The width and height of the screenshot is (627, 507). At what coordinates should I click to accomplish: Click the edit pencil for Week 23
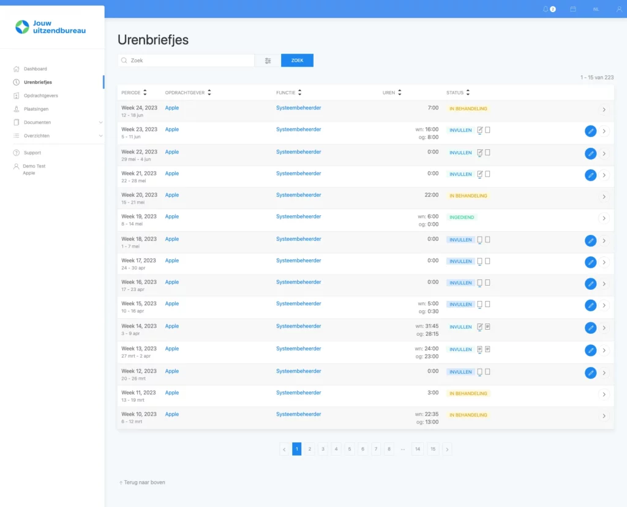(x=590, y=131)
